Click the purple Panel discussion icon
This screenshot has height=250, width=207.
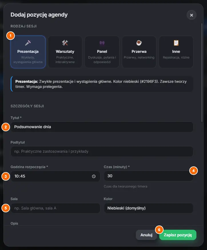pos(102,43)
